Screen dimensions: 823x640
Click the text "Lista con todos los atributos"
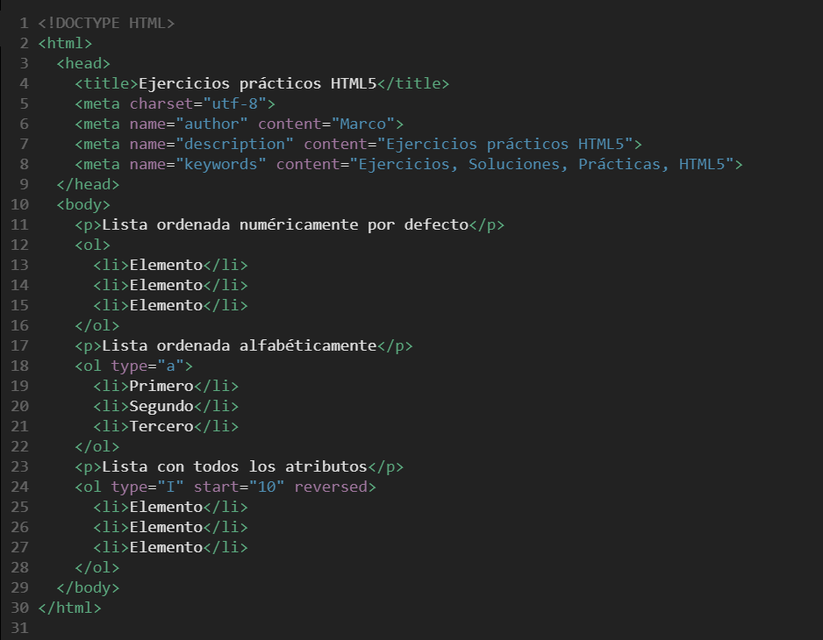pyautogui.click(x=235, y=466)
